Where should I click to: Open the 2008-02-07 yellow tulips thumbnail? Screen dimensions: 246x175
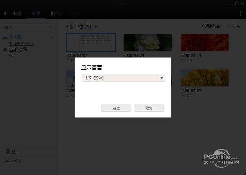click(205, 78)
